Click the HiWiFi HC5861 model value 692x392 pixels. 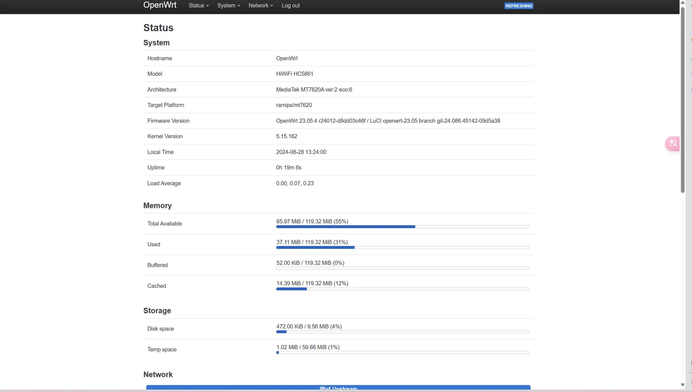pyautogui.click(x=295, y=74)
